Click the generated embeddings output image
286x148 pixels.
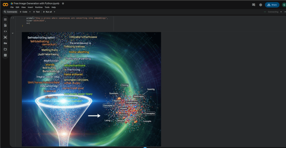click(91, 89)
